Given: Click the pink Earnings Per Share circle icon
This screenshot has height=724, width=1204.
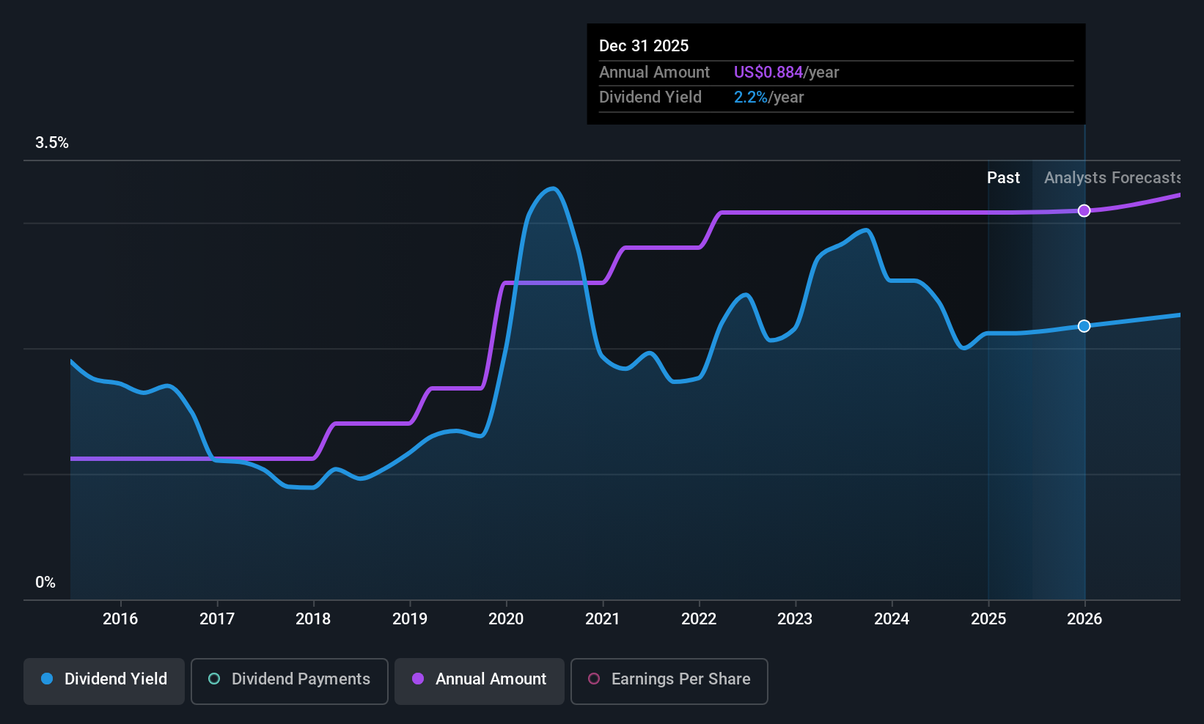Looking at the screenshot, I should pos(594,679).
